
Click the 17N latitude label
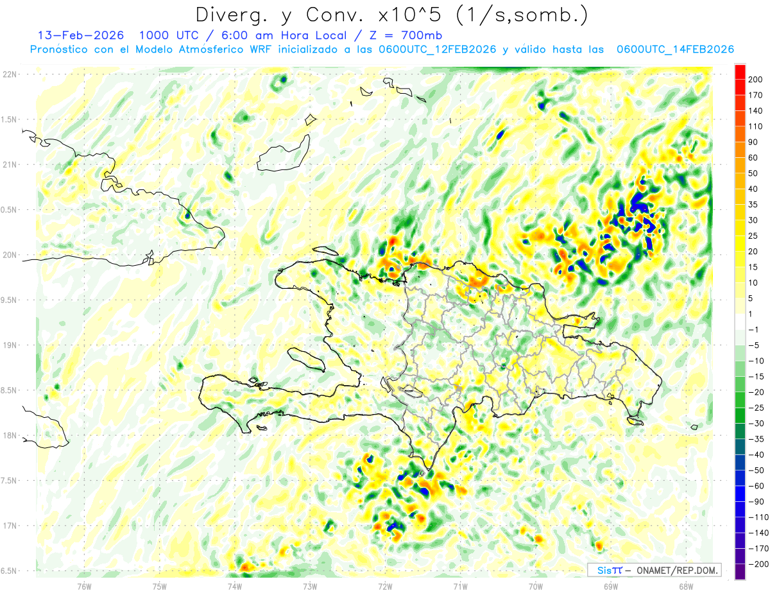(9, 526)
